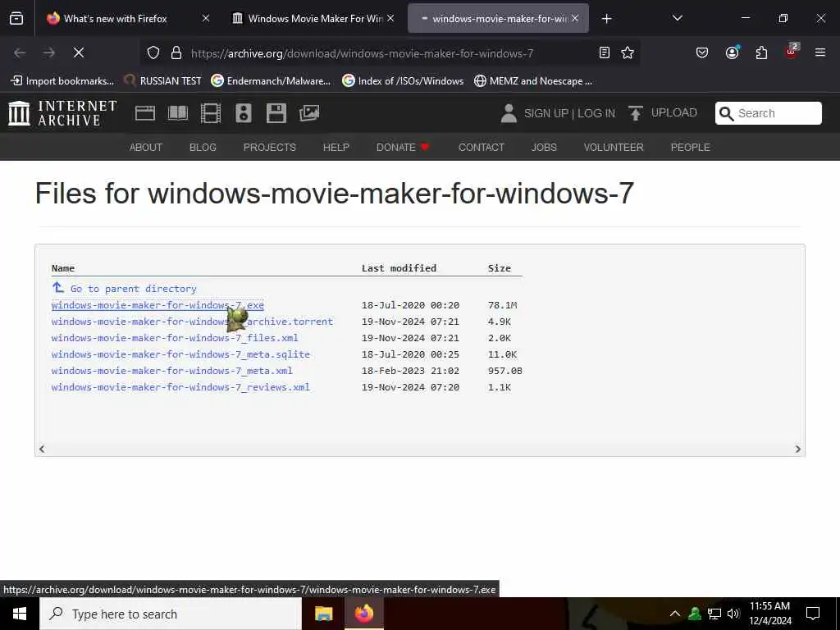Open the Extensions puzzle icon

(761, 52)
